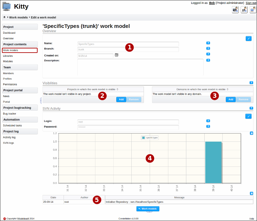Click Remove under the Projects visibility list
This screenshot has width=257, height=221.
(x=134, y=99)
